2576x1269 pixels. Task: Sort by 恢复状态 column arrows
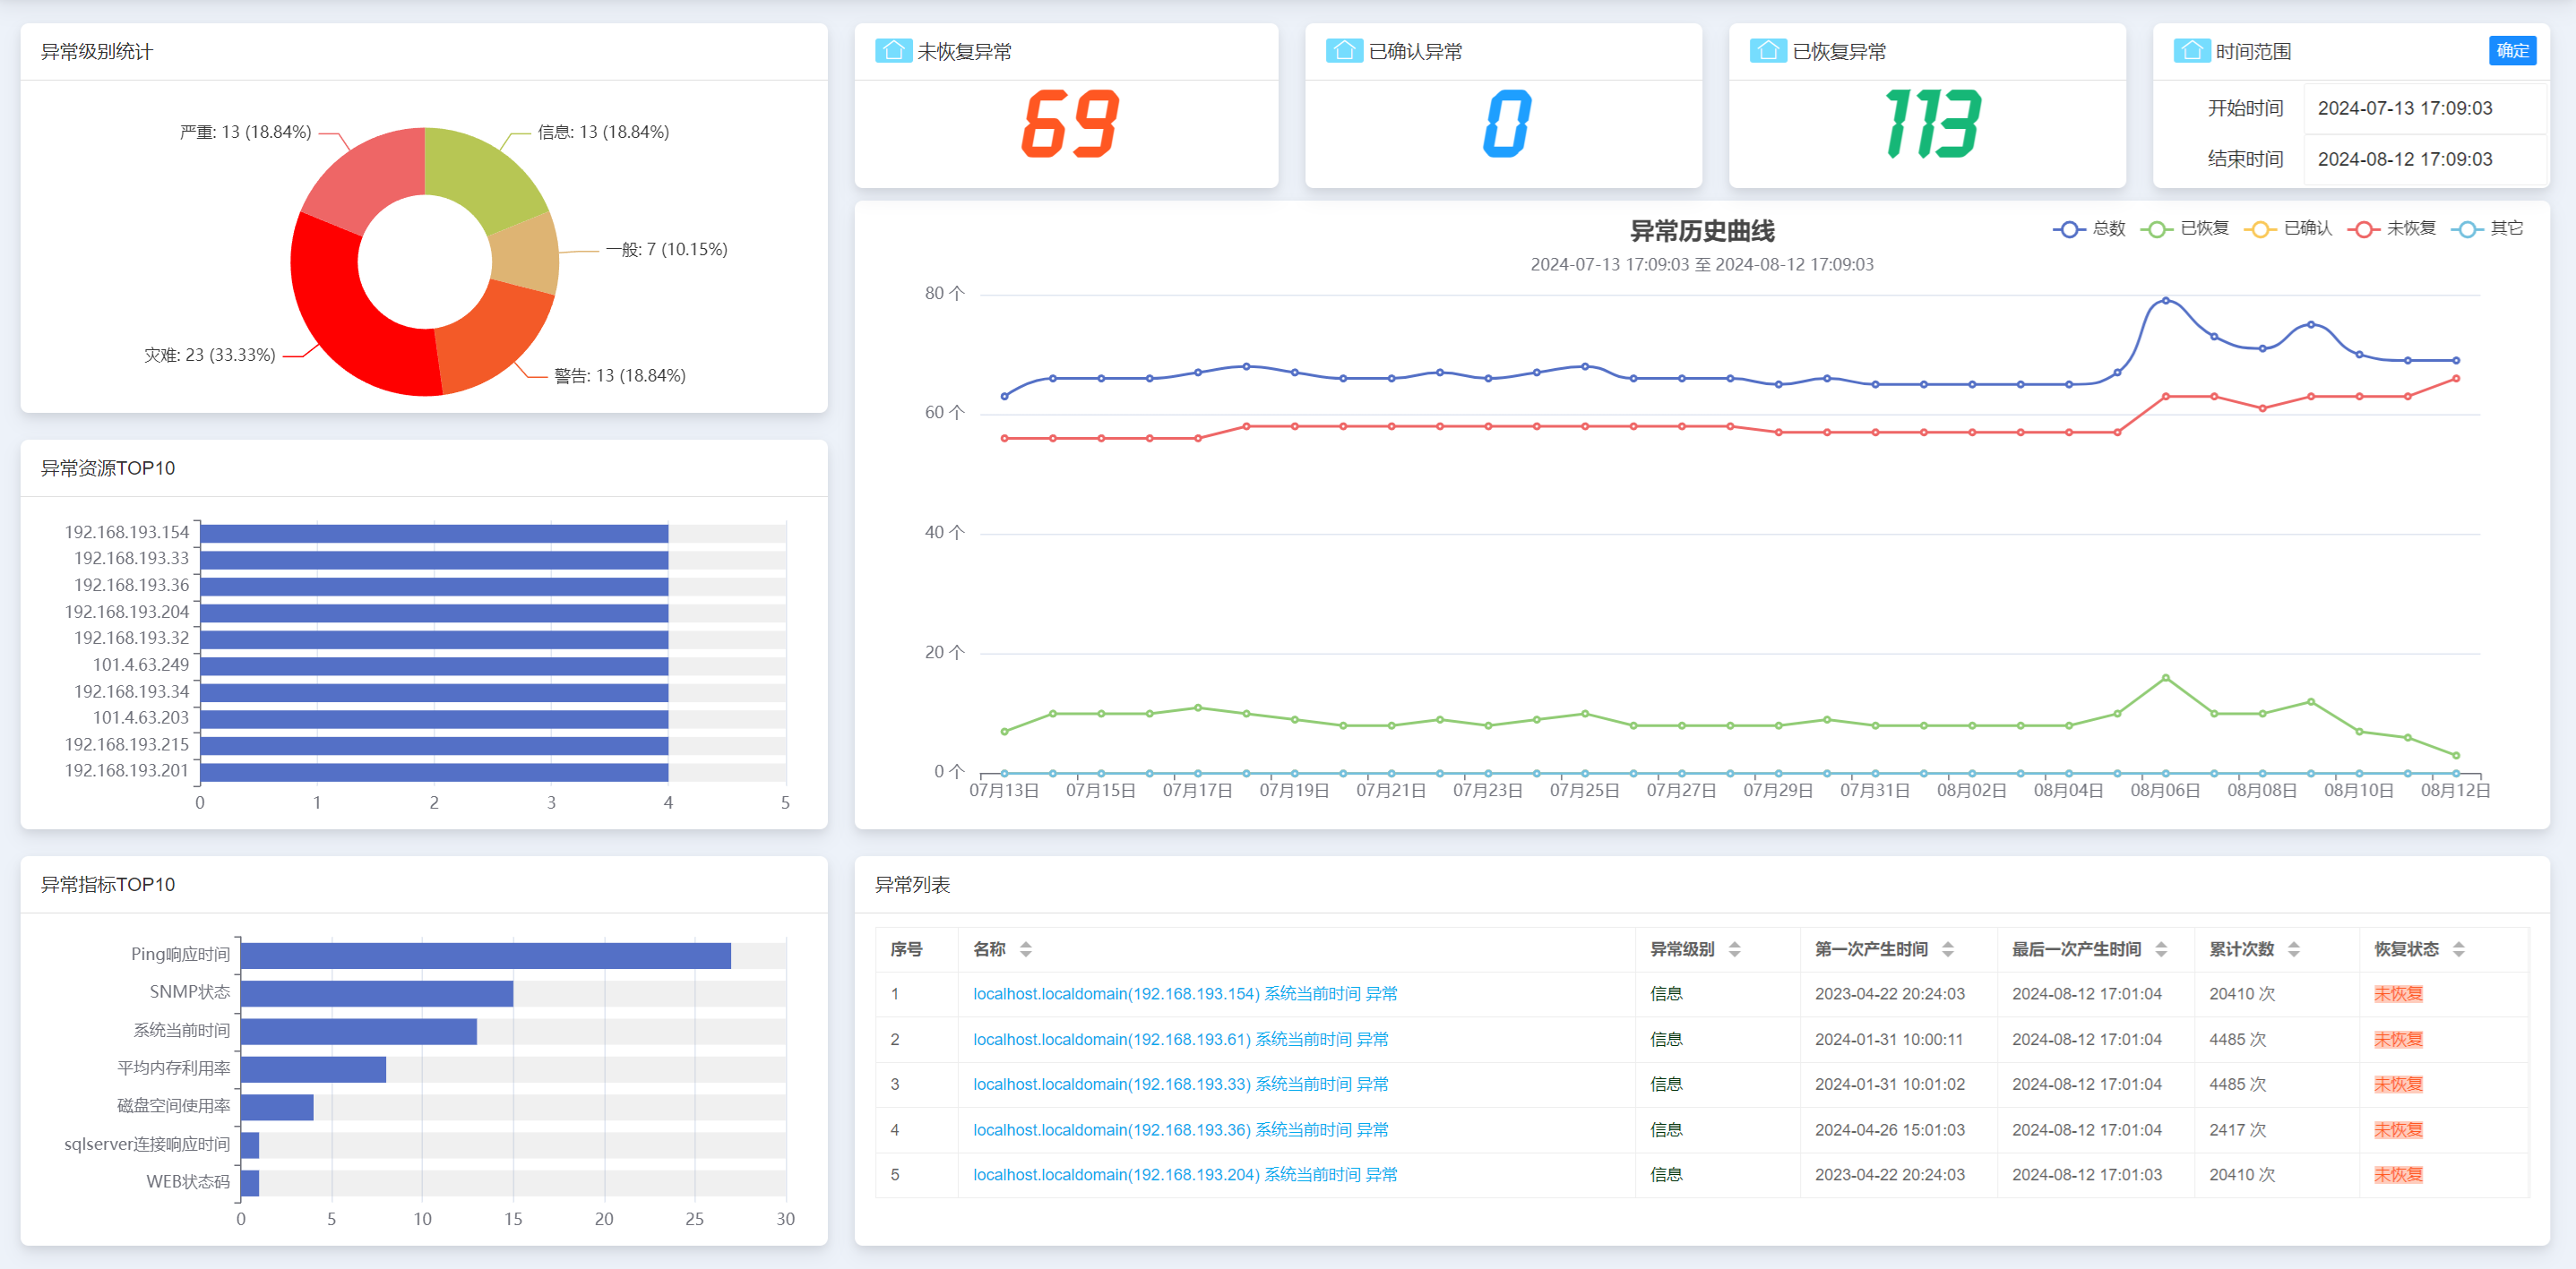coord(2458,949)
